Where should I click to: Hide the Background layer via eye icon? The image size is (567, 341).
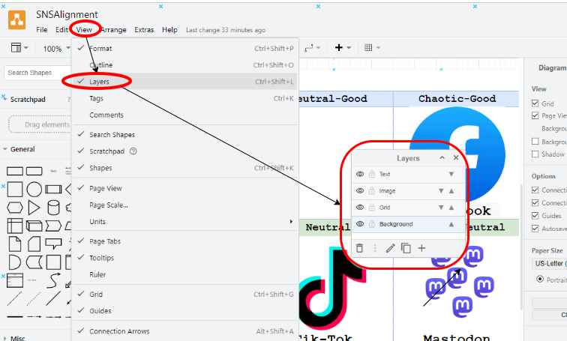pos(360,224)
